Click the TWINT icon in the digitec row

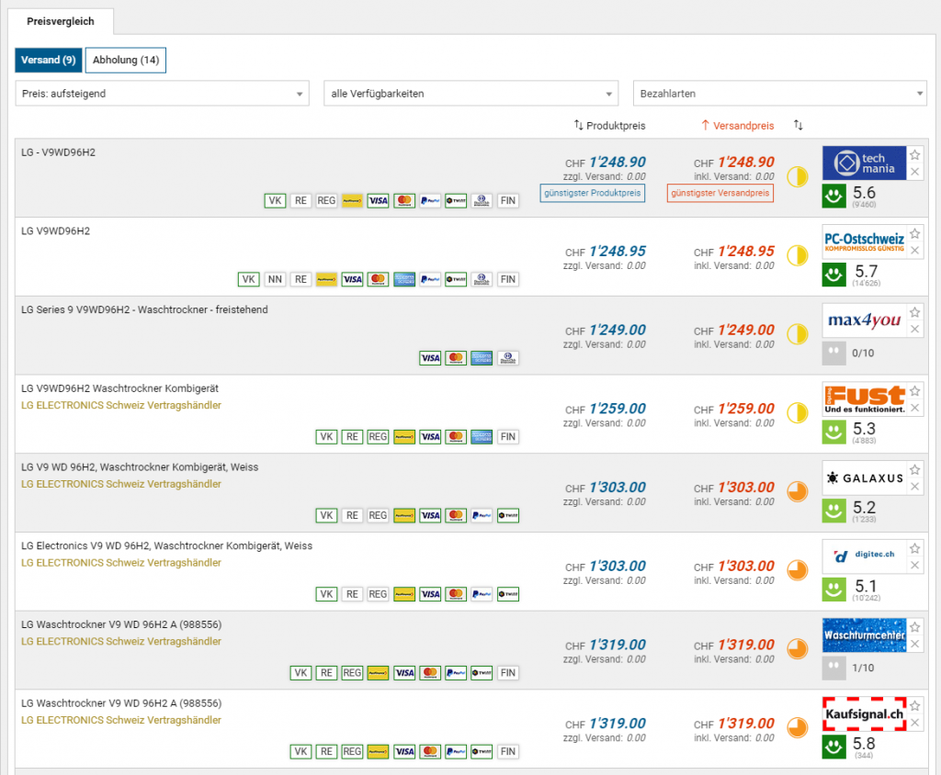click(508, 594)
